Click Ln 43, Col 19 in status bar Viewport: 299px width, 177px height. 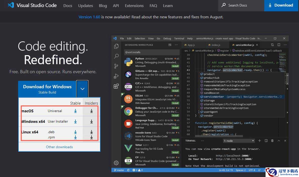226,170
